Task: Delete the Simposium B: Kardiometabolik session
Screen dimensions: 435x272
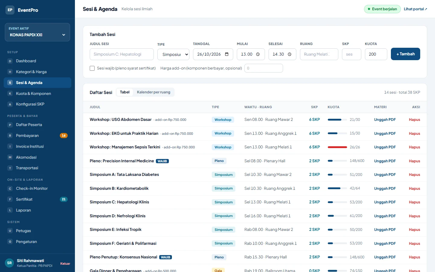Action: coord(414,189)
